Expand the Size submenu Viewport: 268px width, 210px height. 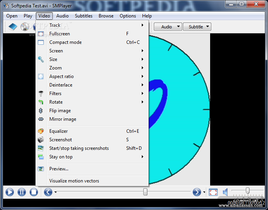coord(92,59)
